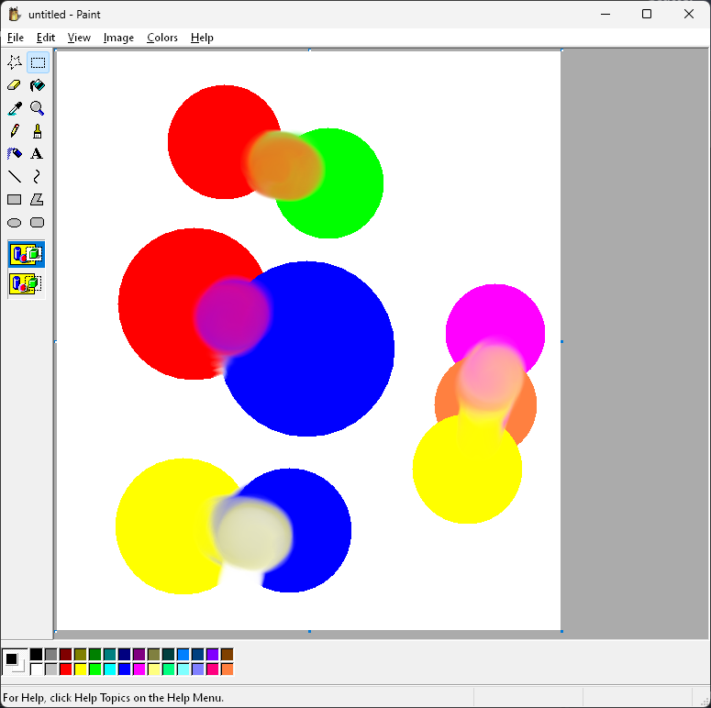
Task: Select the Polygon tool
Action: click(x=38, y=199)
